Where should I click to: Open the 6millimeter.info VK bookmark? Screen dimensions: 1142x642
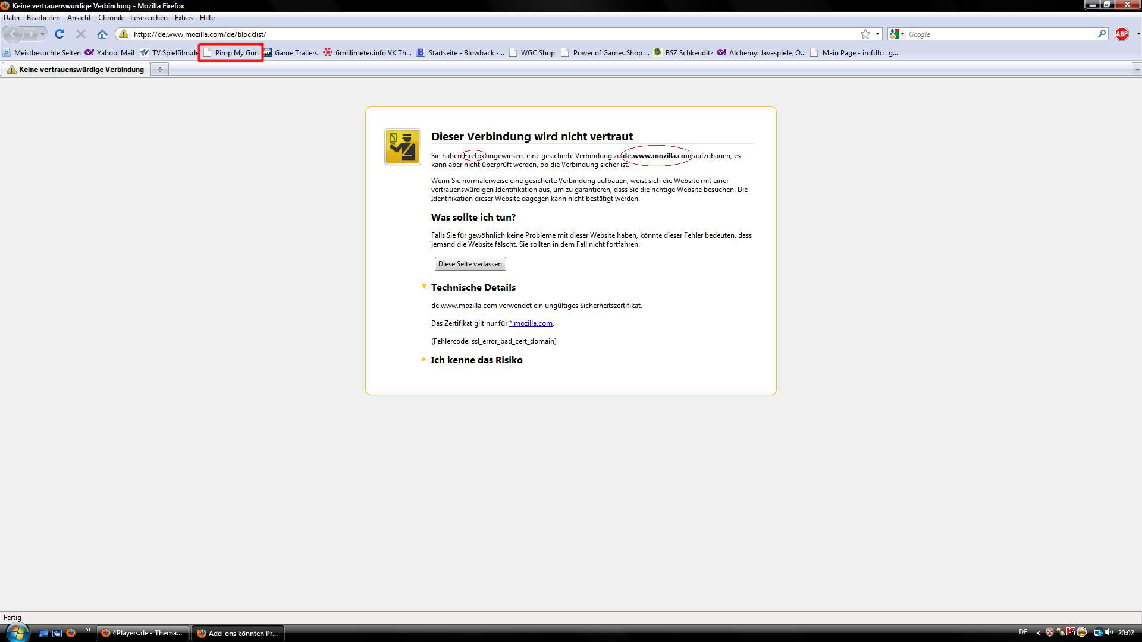pos(368,52)
